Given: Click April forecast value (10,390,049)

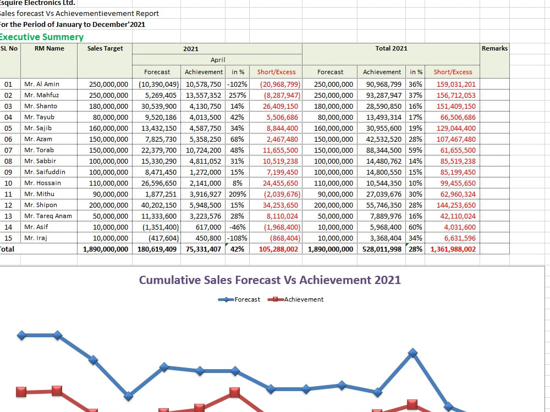Looking at the screenshot, I should 157,84.
